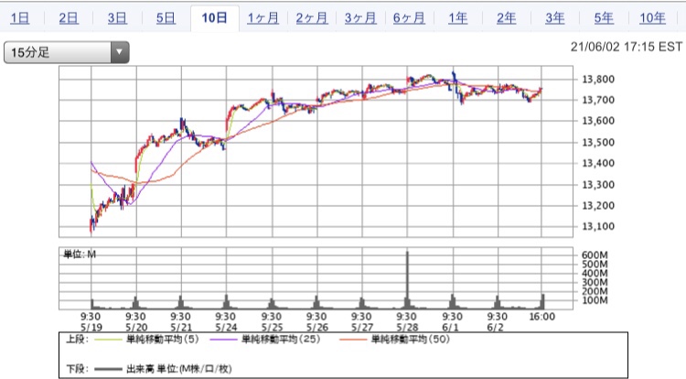Switch to the 5日 range

point(166,18)
